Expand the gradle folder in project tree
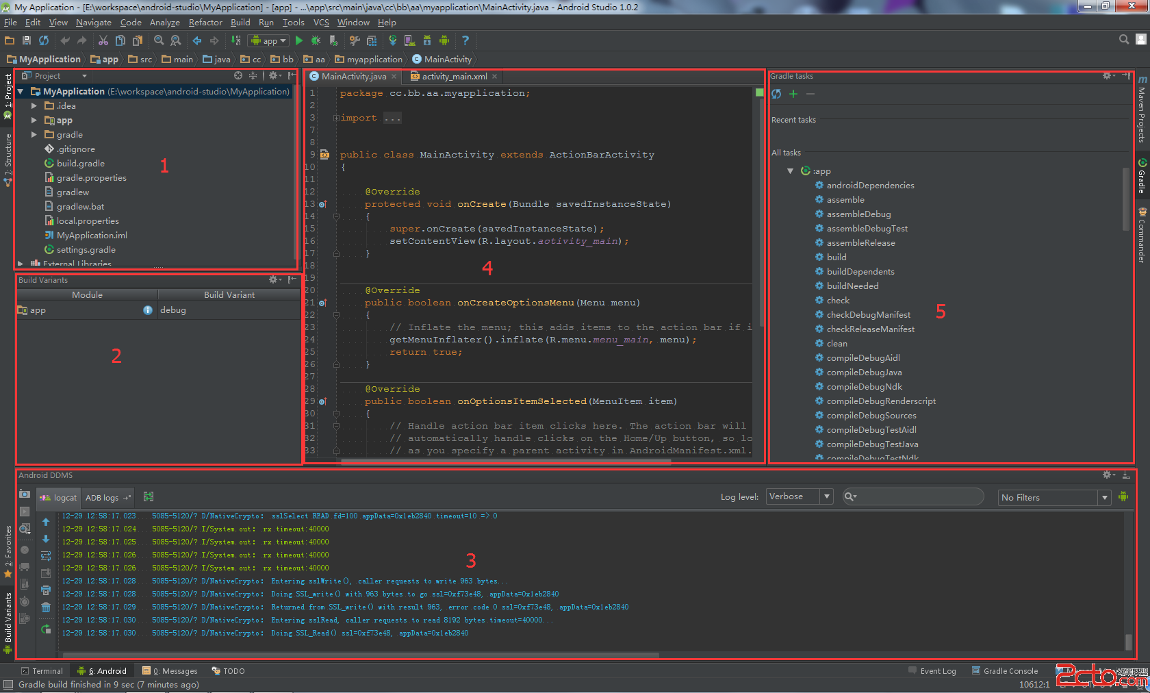This screenshot has width=1150, height=693. (x=34, y=135)
